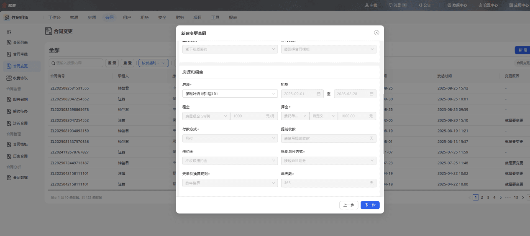Switch to 客源 top menu
This screenshot has height=236, width=530.
point(74,18)
